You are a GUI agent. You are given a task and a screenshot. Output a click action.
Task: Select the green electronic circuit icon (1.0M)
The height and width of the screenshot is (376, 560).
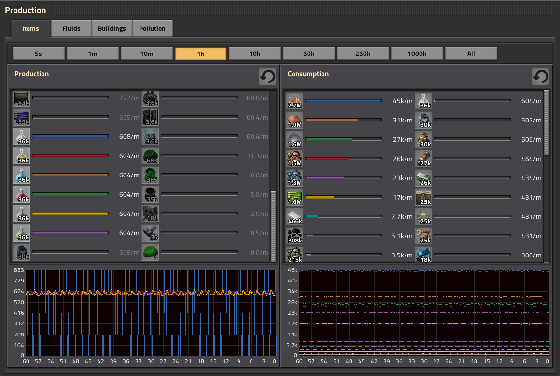(x=294, y=197)
